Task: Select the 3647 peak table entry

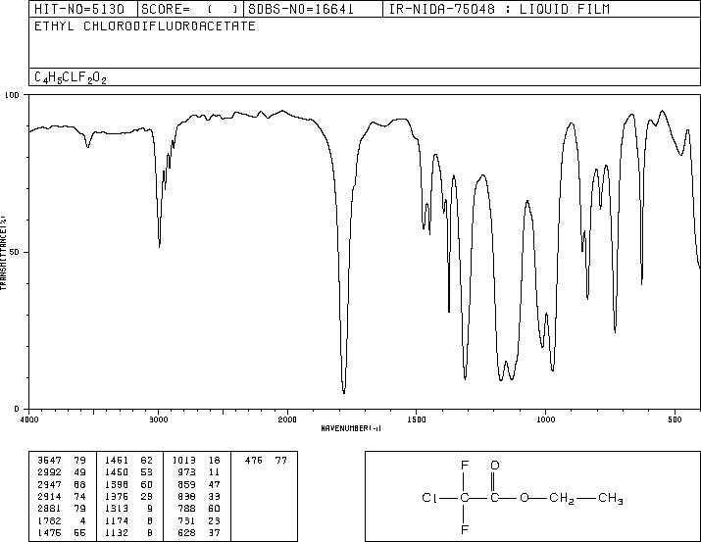Action: point(62,461)
